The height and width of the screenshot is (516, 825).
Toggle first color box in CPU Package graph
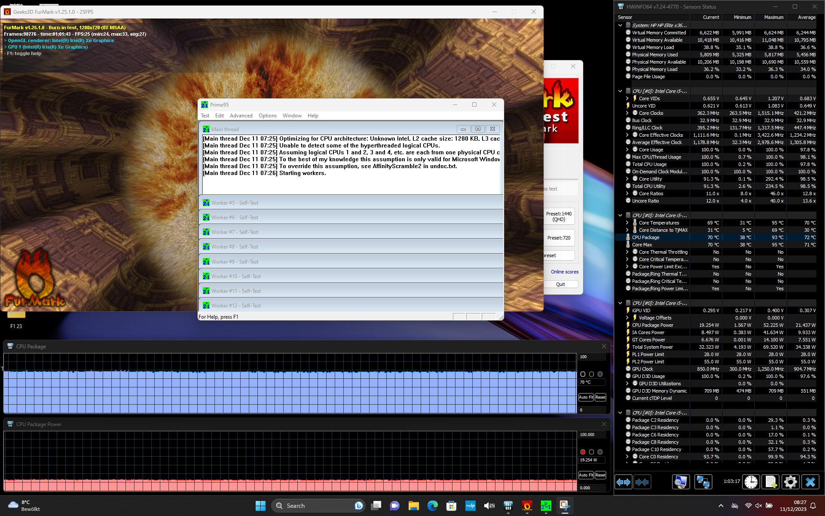pos(583,374)
